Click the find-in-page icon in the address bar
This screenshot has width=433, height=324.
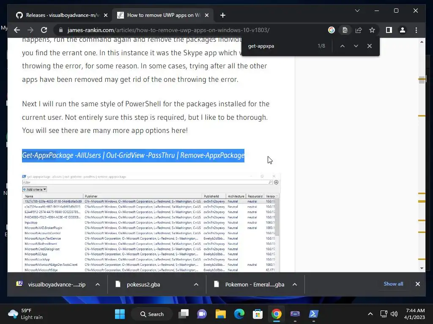click(x=345, y=30)
